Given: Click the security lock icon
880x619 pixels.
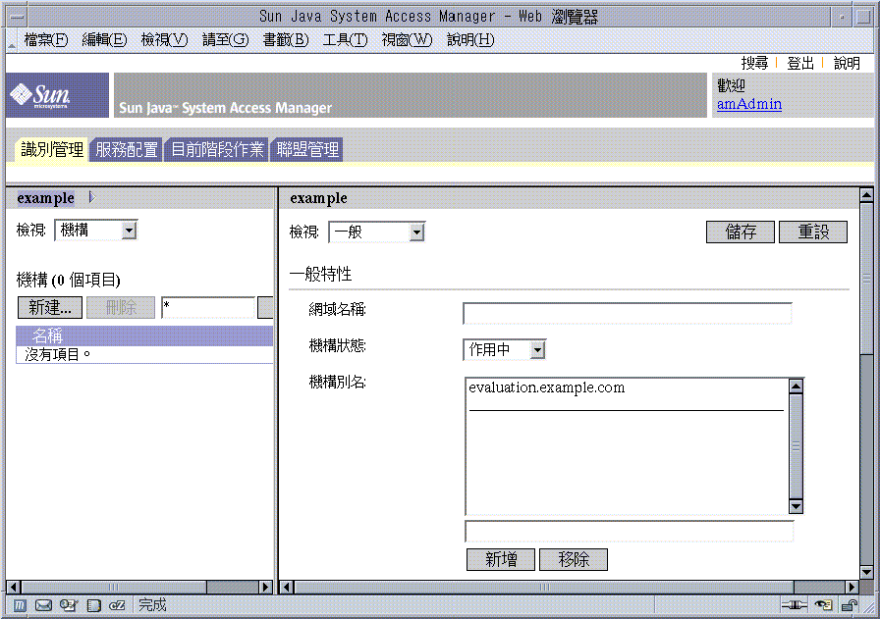Looking at the screenshot, I should point(850,605).
